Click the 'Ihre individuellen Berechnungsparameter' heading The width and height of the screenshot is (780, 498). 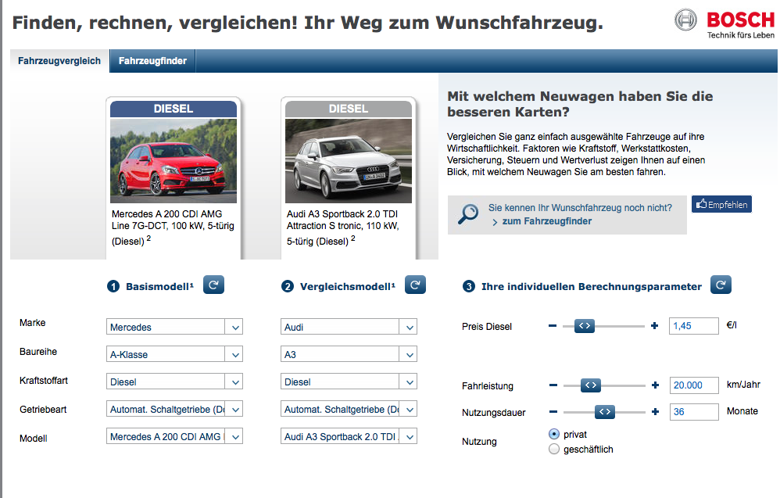coord(592,287)
